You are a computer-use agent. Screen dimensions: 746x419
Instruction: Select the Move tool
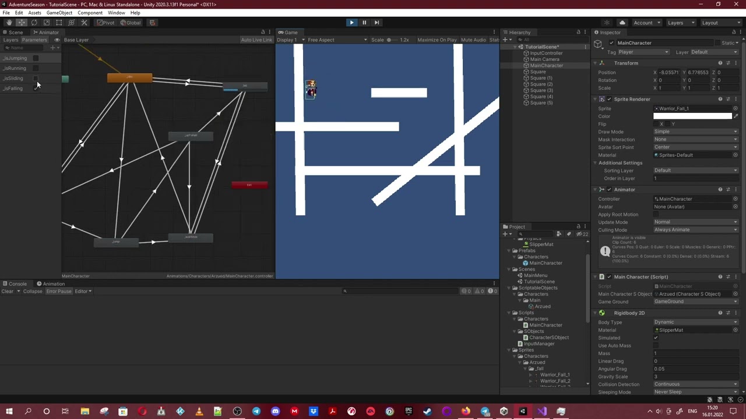click(x=22, y=23)
